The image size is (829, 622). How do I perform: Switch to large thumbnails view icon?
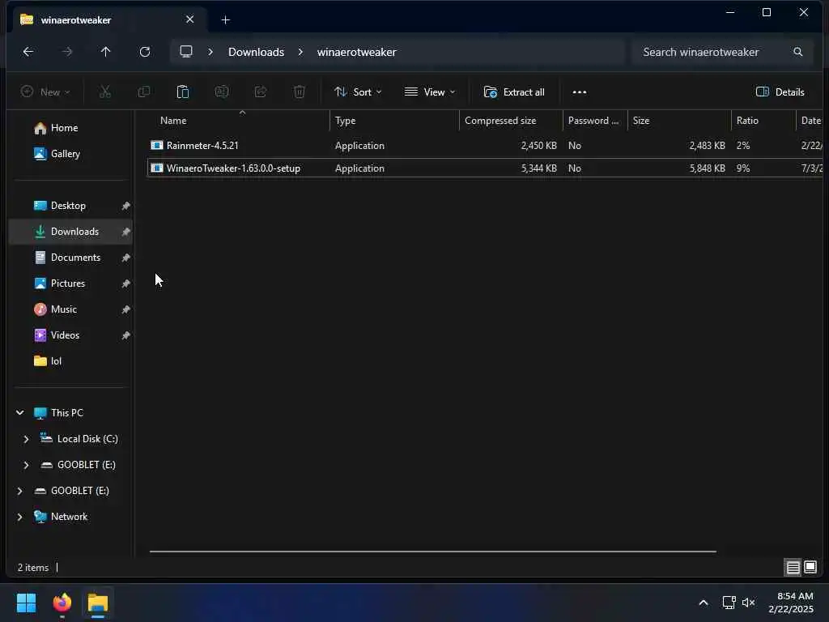[810, 568]
